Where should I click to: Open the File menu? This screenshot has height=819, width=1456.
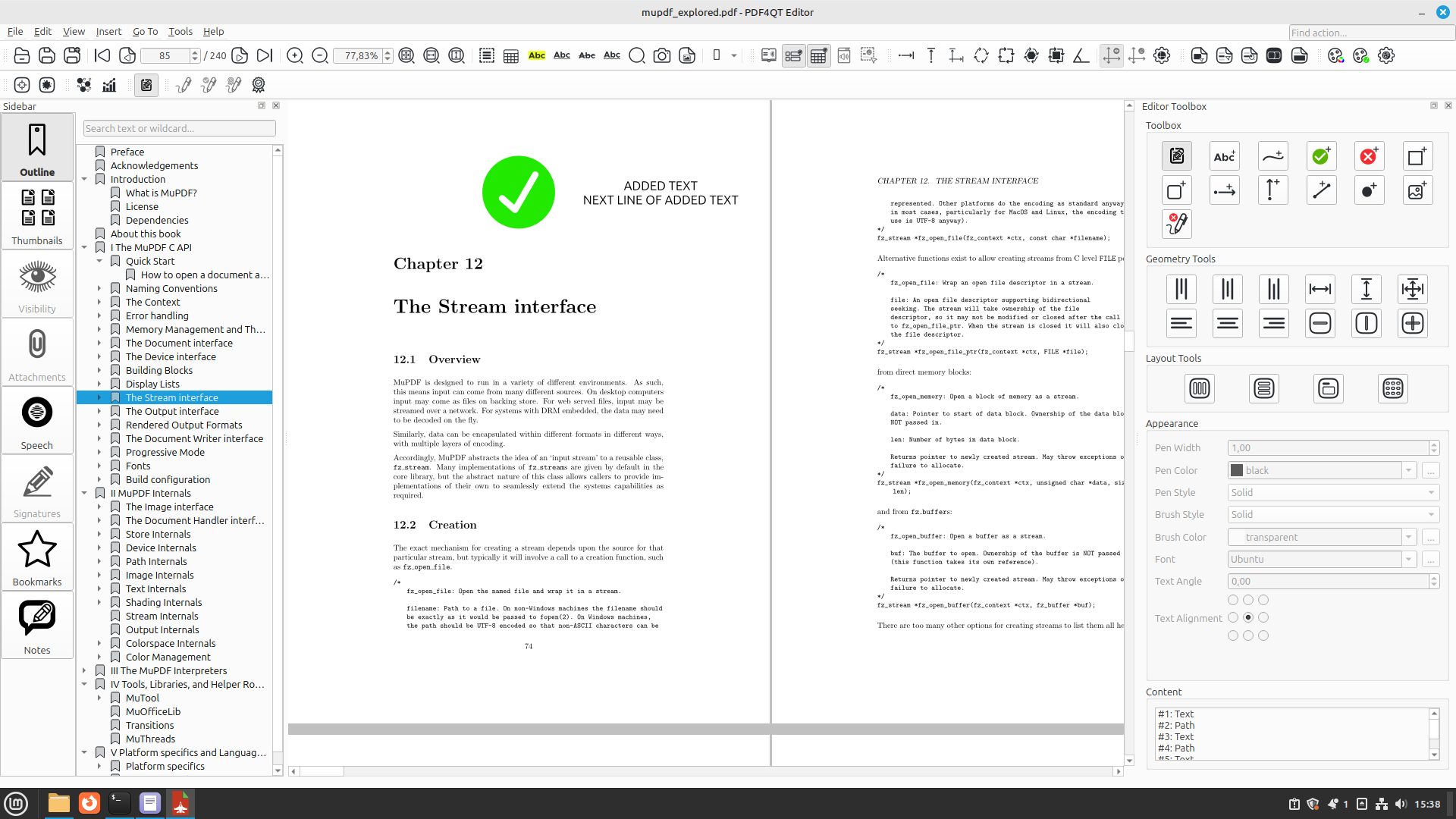(x=15, y=32)
